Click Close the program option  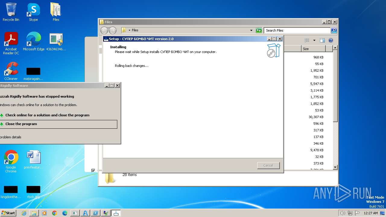(x=58, y=124)
